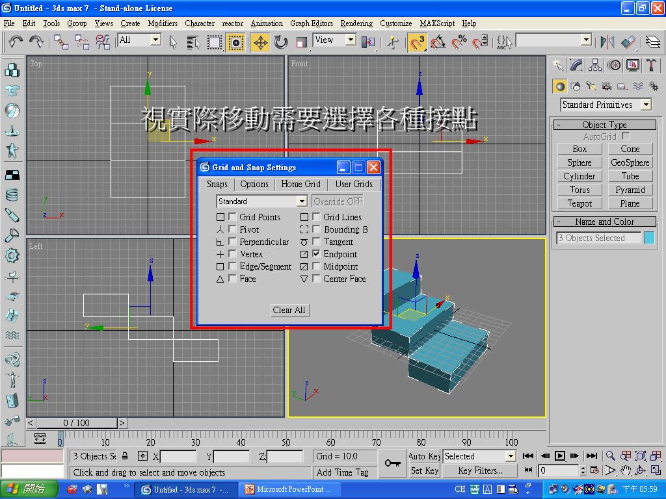Open the Display command panel tab

(632, 65)
